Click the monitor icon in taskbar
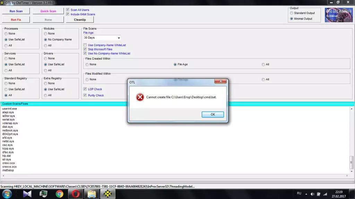Image resolution: width=355 pixels, height=199 pixels. pyautogui.click(x=43, y=194)
